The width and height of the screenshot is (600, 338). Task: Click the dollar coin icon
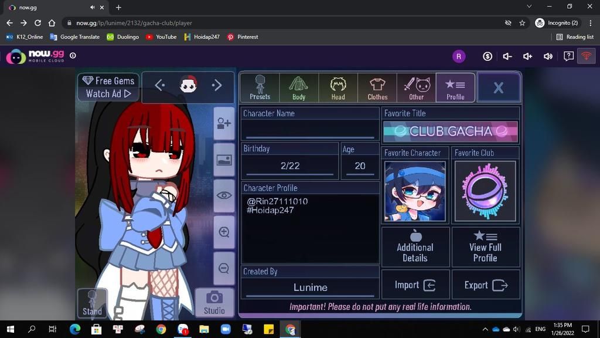point(487,56)
